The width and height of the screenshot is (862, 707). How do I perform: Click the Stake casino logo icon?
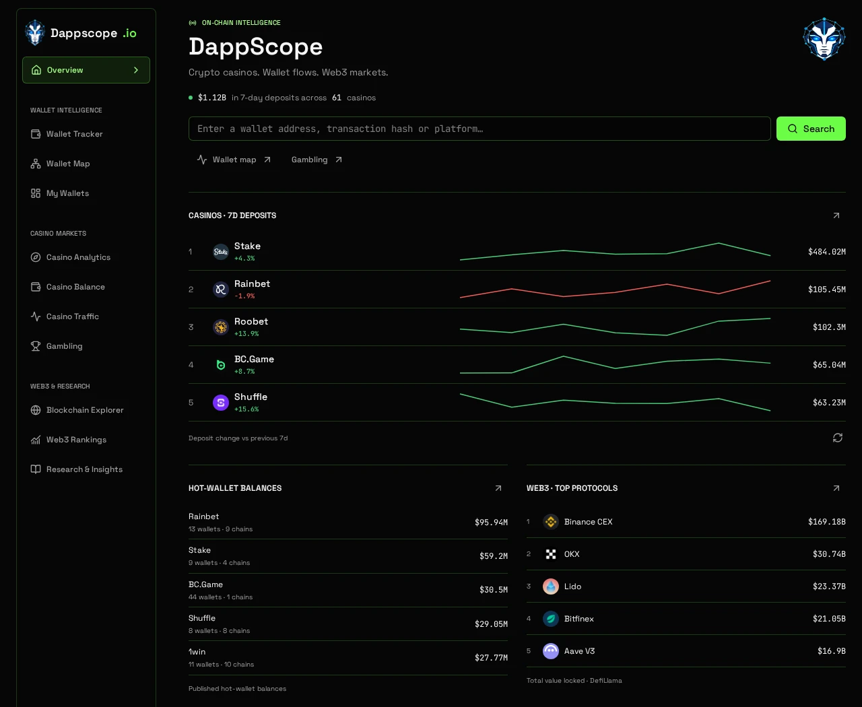tap(221, 252)
